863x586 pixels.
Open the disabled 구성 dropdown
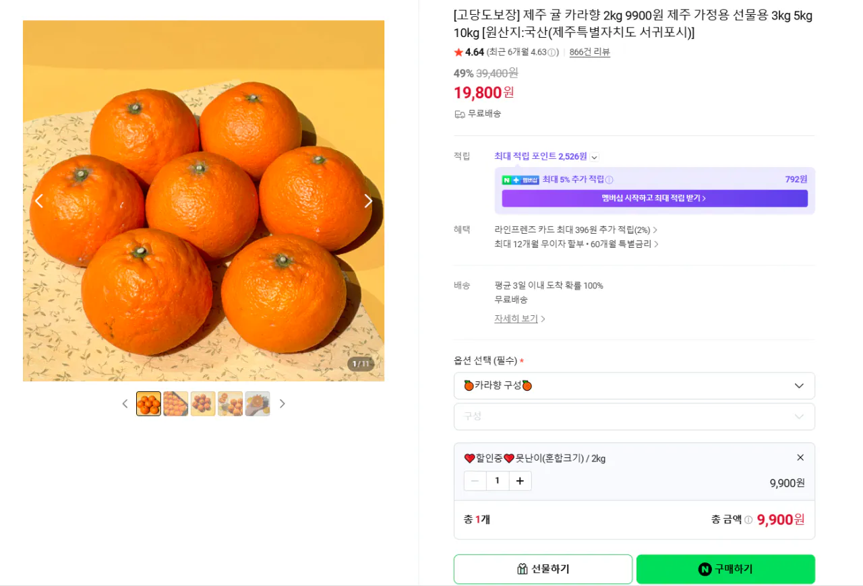click(634, 416)
